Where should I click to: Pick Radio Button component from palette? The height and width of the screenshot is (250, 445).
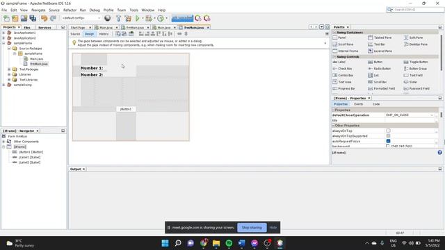(380, 69)
